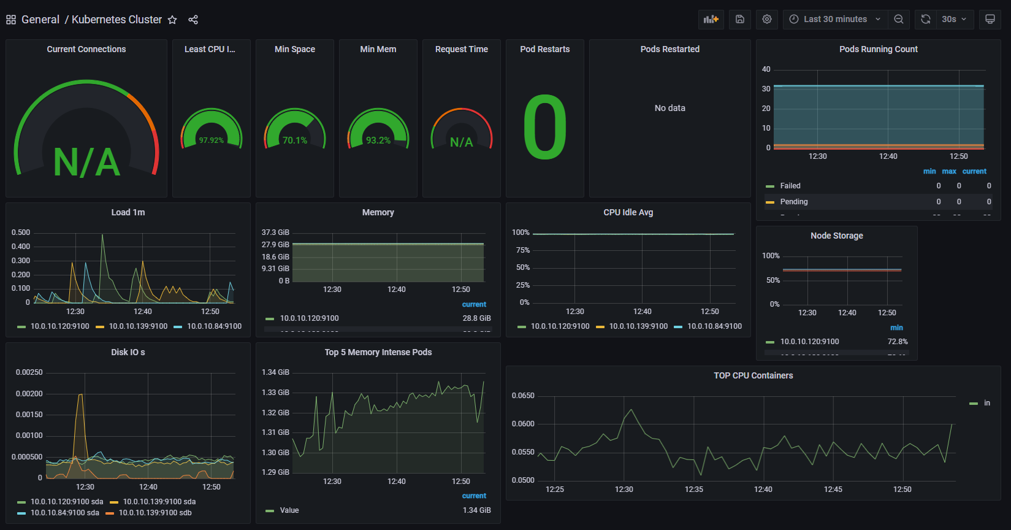Image resolution: width=1011 pixels, height=530 pixels.
Task: Zoom out the time range
Action: [899, 19]
